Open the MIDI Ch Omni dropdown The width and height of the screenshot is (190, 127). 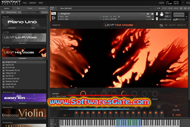[80, 19]
